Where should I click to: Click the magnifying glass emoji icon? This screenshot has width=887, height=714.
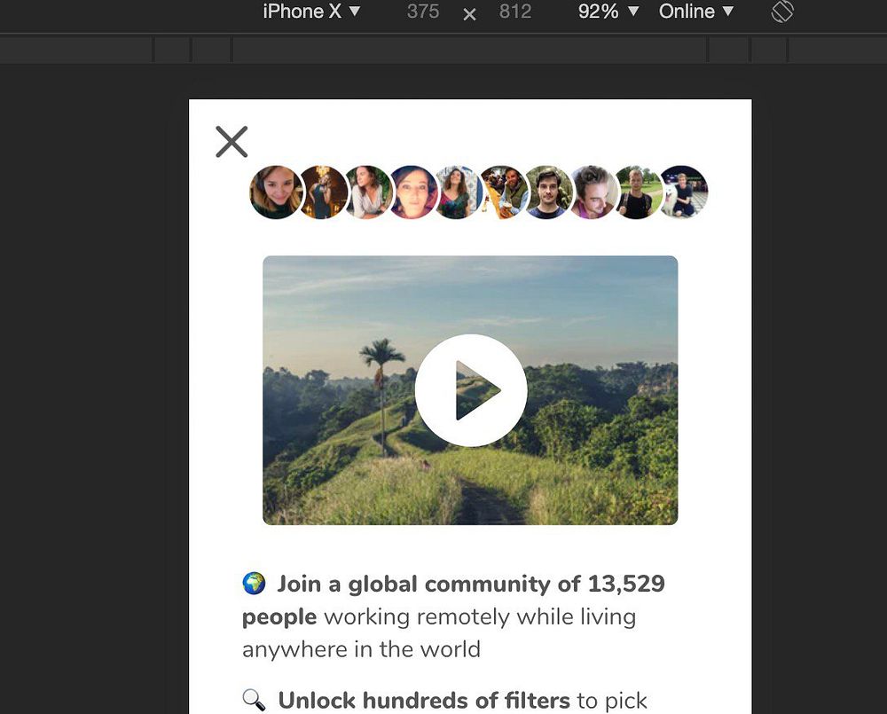[254, 700]
